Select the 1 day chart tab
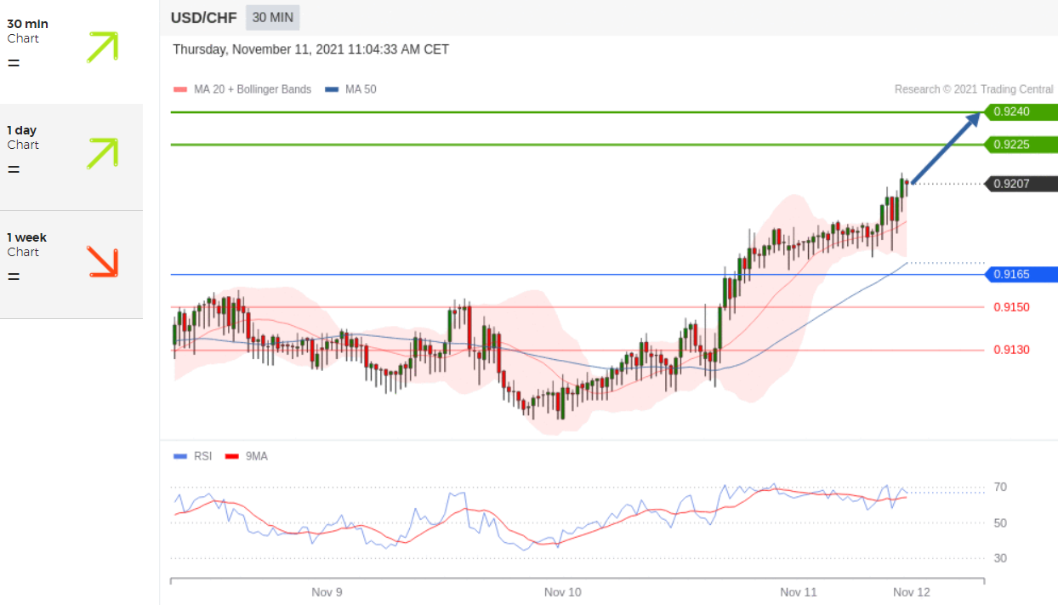Viewport: 1058px width, 605px height. point(71,157)
